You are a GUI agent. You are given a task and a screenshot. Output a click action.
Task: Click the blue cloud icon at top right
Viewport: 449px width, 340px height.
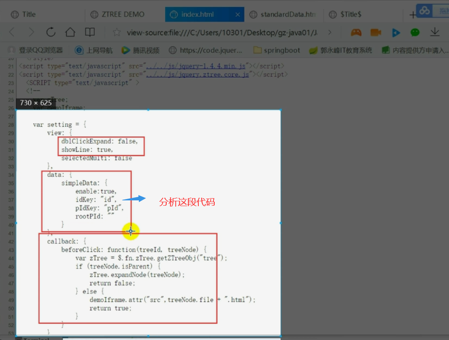424,11
